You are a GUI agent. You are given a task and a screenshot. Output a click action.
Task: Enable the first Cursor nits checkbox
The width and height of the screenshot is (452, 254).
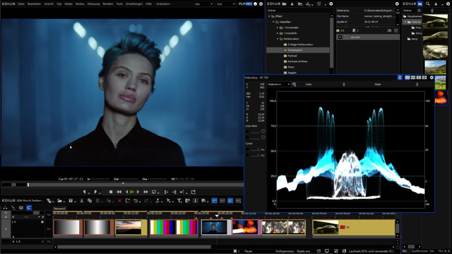(248, 149)
